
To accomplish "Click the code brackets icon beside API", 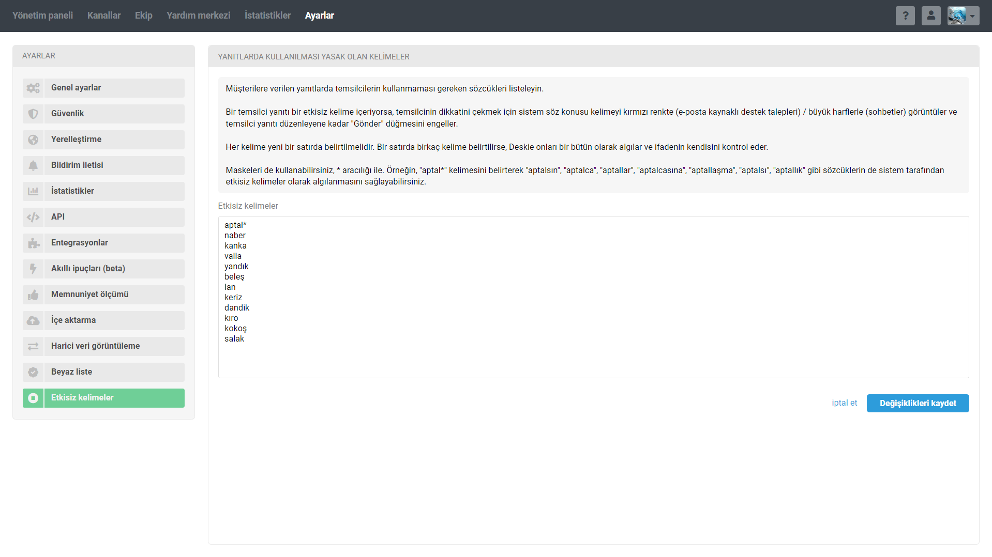I will [x=33, y=217].
